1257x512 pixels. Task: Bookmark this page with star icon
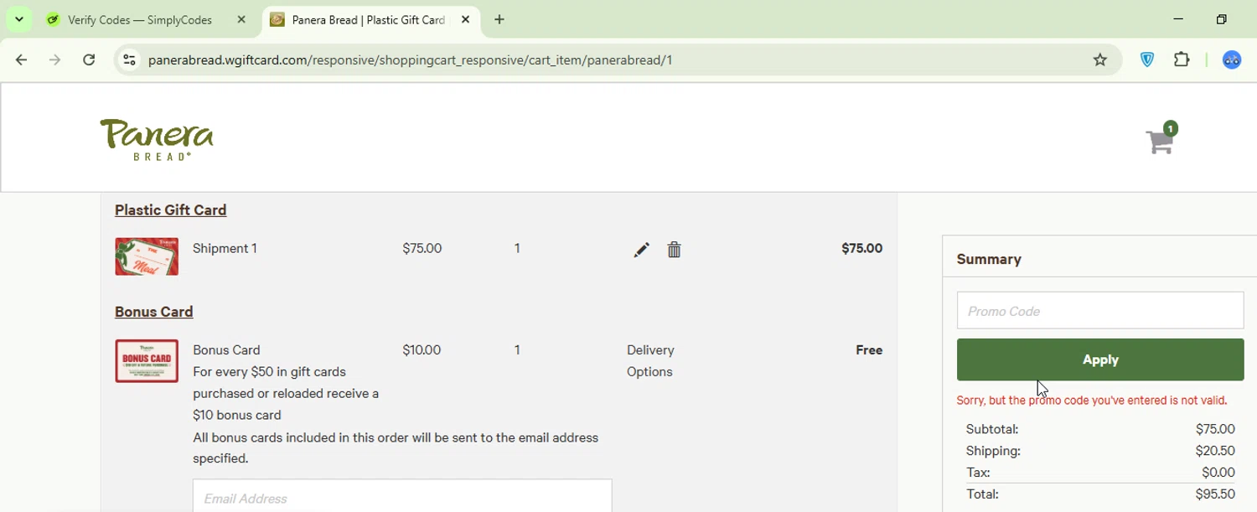coord(1100,59)
